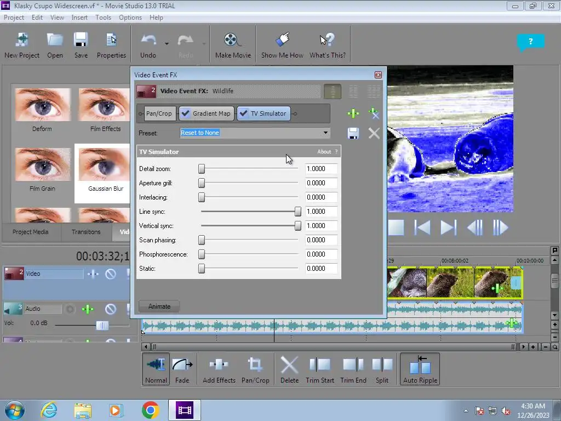561x421 pixels.
Task: Click the green Plug-In Chain add icon
Action: coord(353,113)
